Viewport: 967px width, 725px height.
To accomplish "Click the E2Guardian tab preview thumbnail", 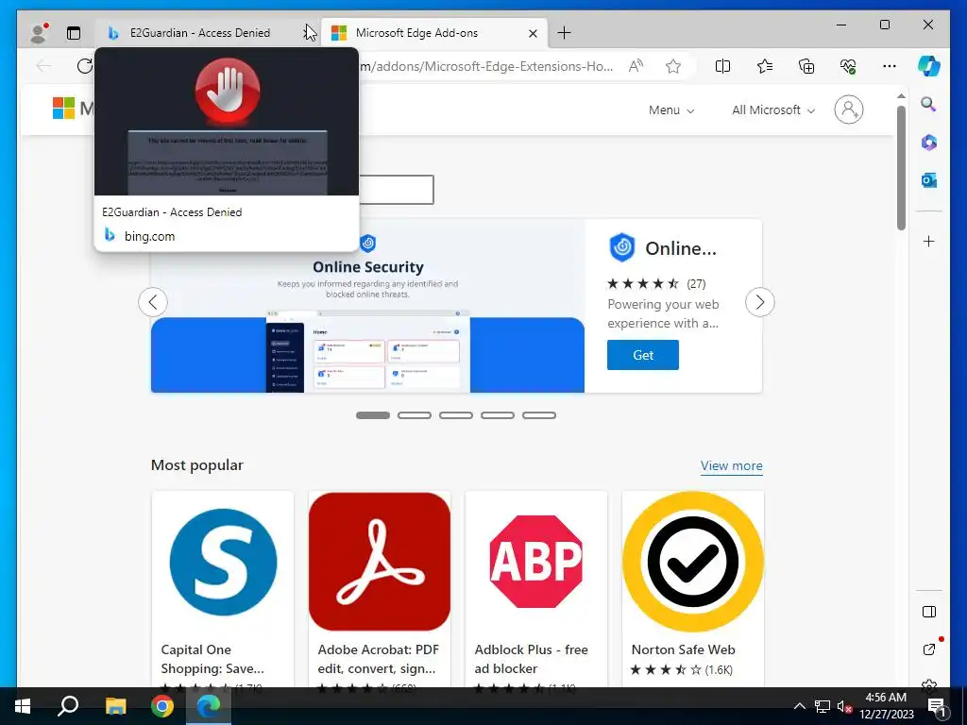I will [227, 122].
